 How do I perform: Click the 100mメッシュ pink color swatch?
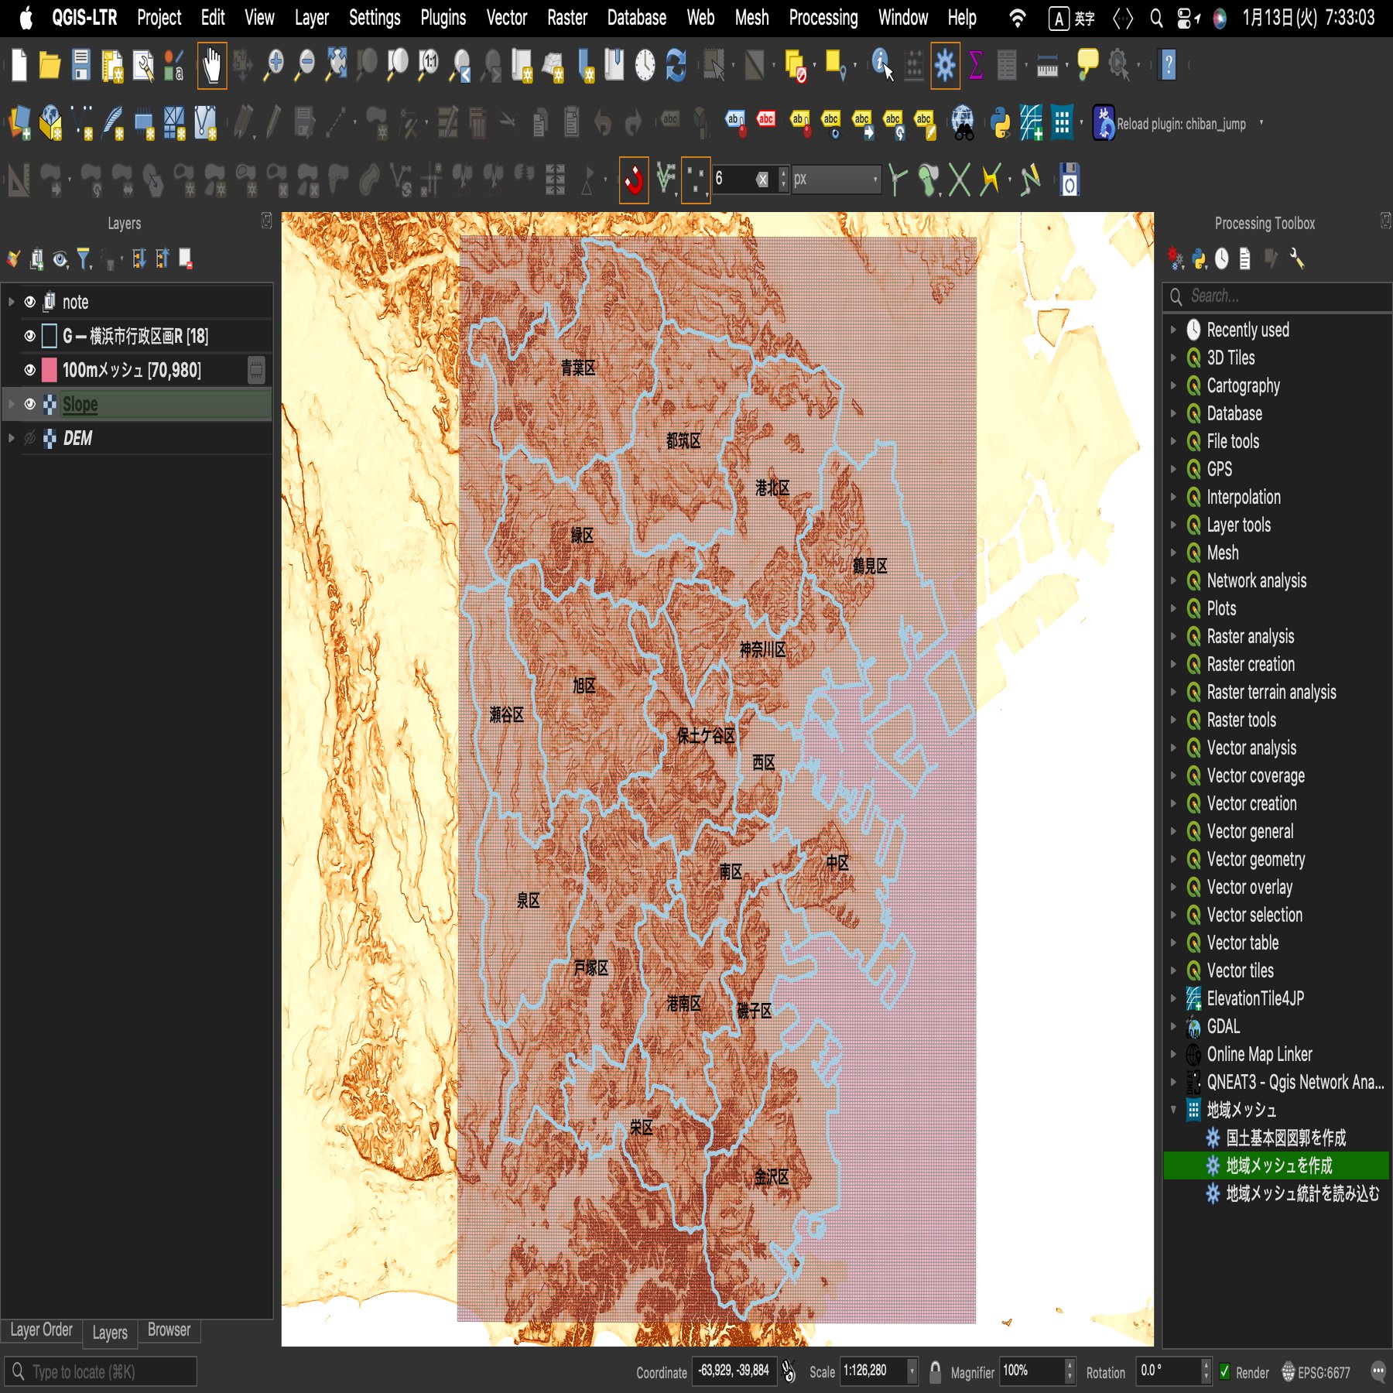pyautogui.click(x=49, y=370)
